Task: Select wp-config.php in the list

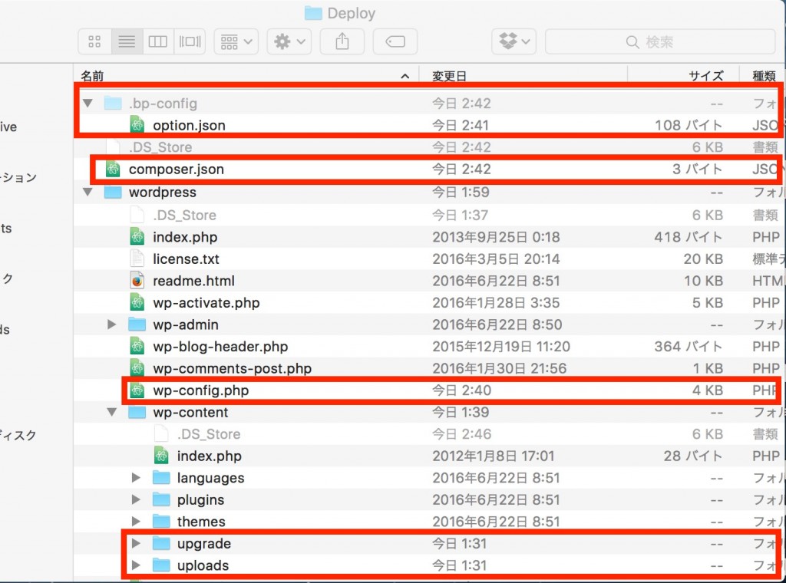Action: coord(200,390)
